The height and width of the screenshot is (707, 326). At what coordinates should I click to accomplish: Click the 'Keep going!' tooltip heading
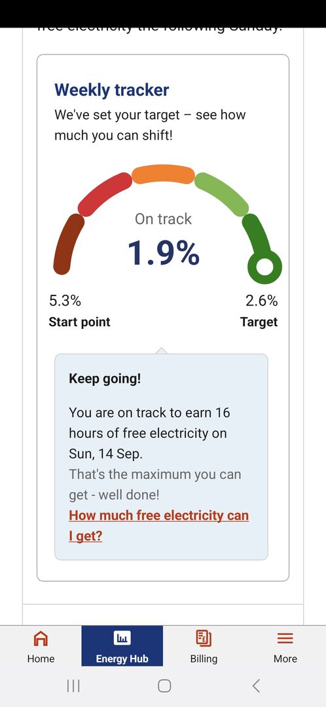105,378
